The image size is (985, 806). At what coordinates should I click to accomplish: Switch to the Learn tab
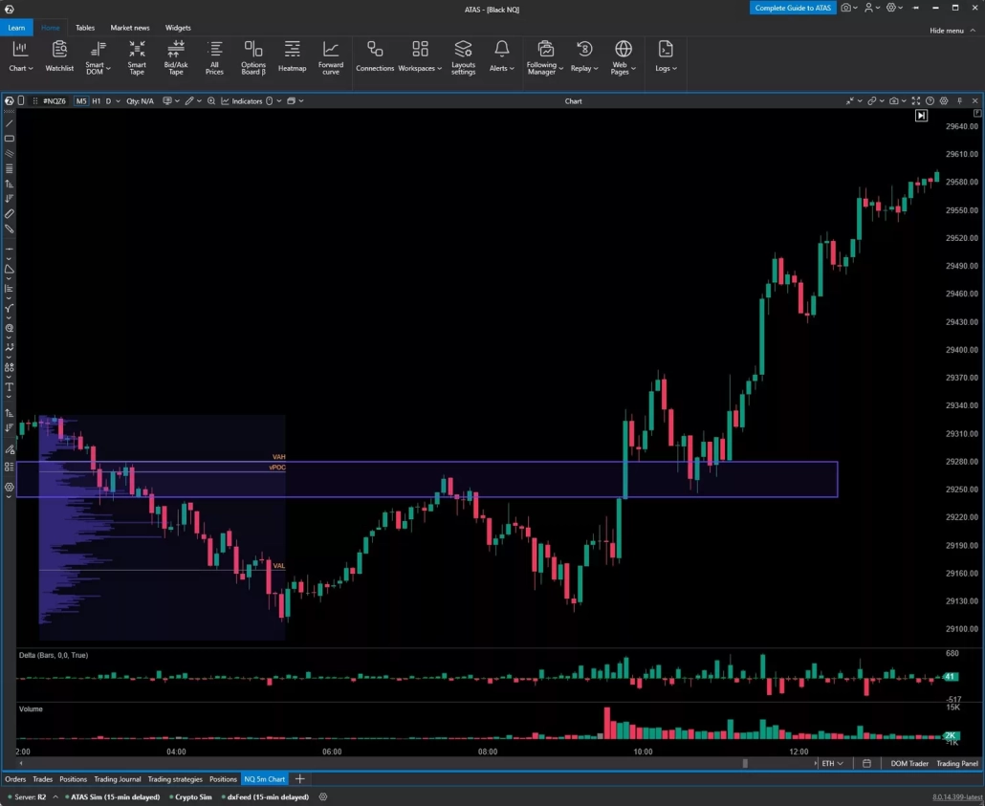17,28
